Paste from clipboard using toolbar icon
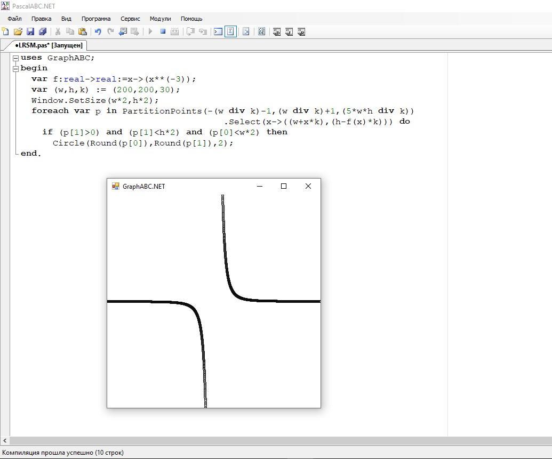This screenshot has height=459, width=552. click(83, 32)
